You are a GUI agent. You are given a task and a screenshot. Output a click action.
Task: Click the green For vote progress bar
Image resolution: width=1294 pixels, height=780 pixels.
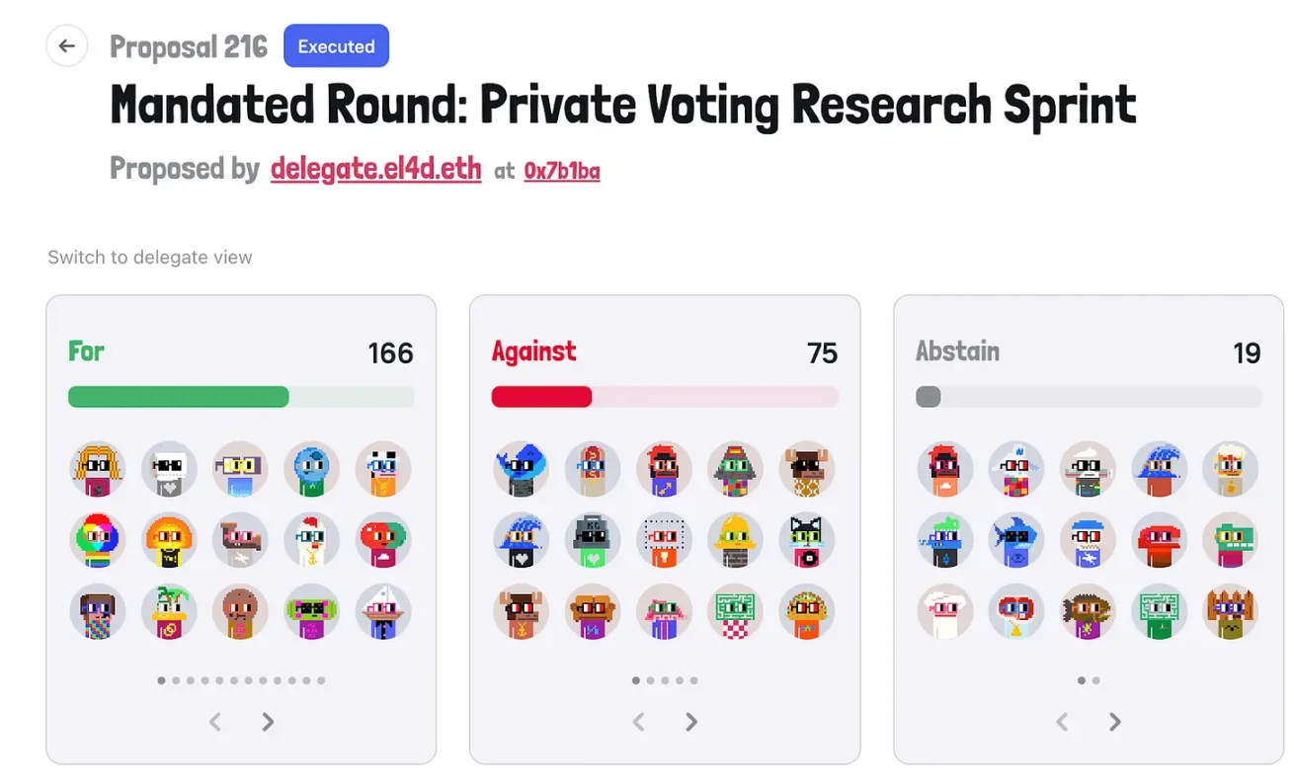[178, 397]
